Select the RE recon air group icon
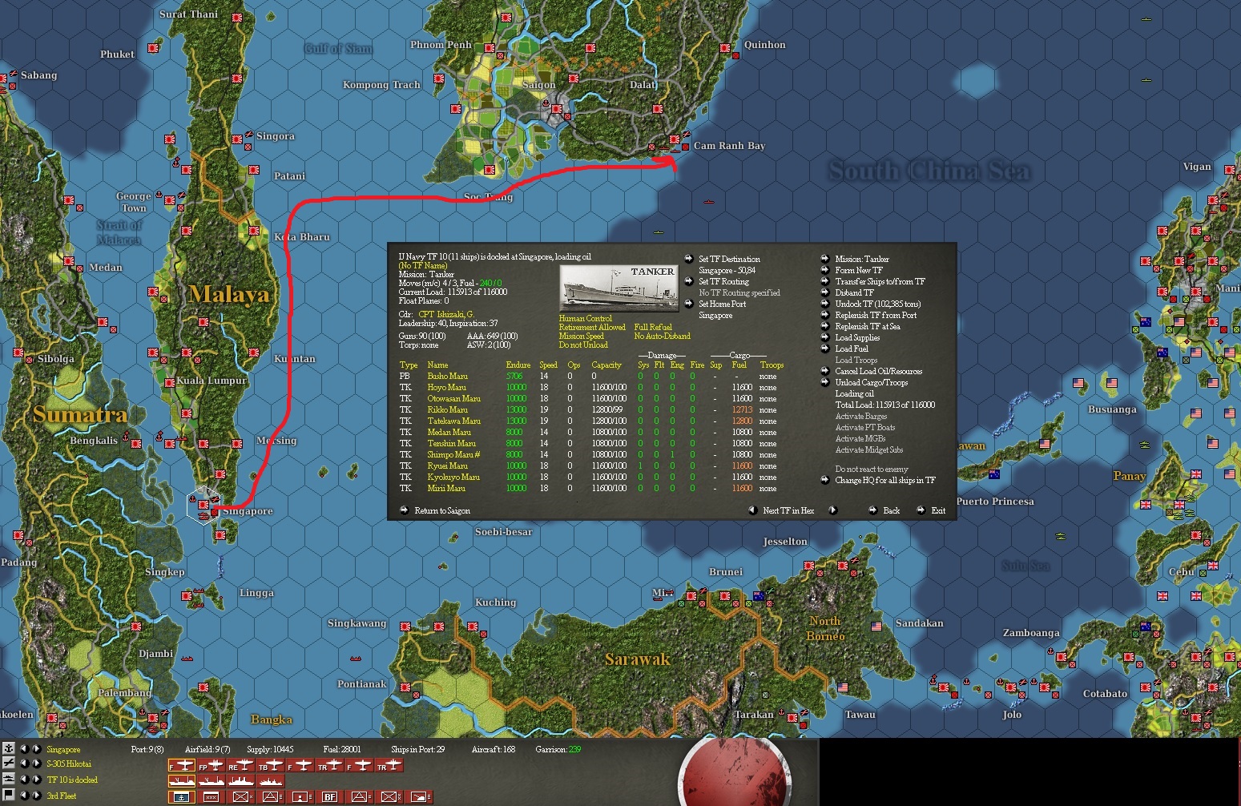The image size is (1241, 806). (x=240, y=765)
